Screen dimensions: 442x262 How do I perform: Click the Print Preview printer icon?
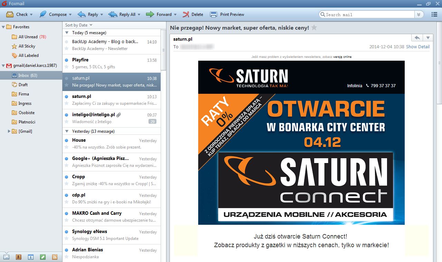pos(214,14)
